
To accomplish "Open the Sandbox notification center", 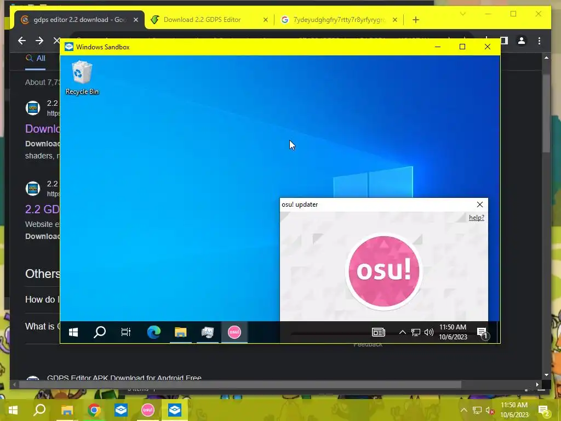I will pyautogui.click(x=482, y=333).
